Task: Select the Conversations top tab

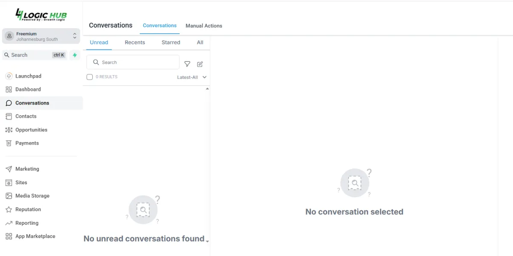Action: pos(160,26)
